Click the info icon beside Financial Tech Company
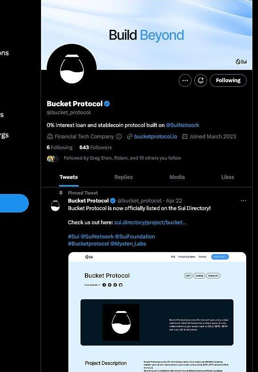Viewport: 258px width, 372px height. (x=119, y=136)
